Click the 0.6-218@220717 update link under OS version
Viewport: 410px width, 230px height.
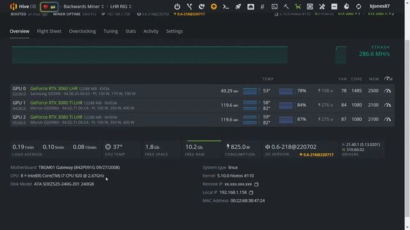pos(316,155)
